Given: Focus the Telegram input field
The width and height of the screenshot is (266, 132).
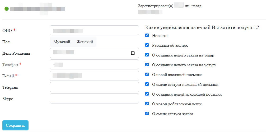Looking at the screenshot, I should (x=94, y=87).
